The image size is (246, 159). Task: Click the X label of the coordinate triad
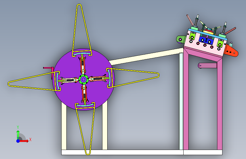coord(30,139)
